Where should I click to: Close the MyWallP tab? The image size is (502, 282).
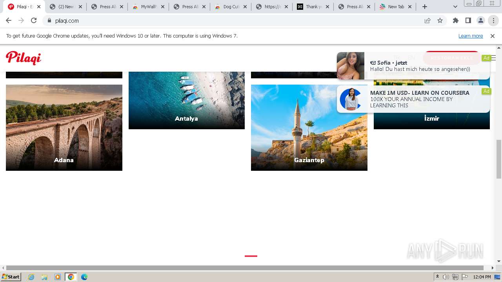[x=163, y=7]
